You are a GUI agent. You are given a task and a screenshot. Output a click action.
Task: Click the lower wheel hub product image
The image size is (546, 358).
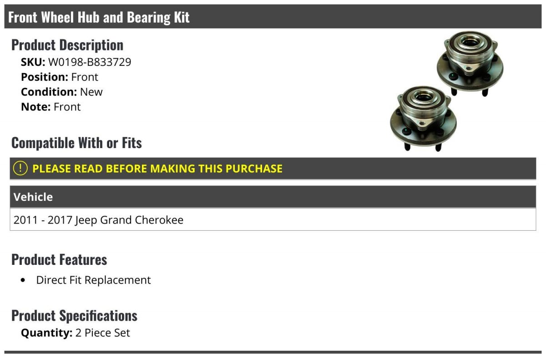tap(423, 117)
